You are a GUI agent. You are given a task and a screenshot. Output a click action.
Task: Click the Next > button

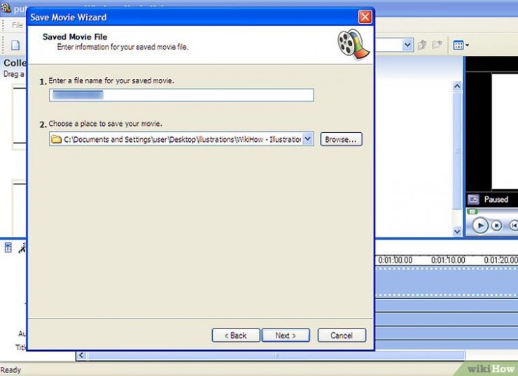286,335
